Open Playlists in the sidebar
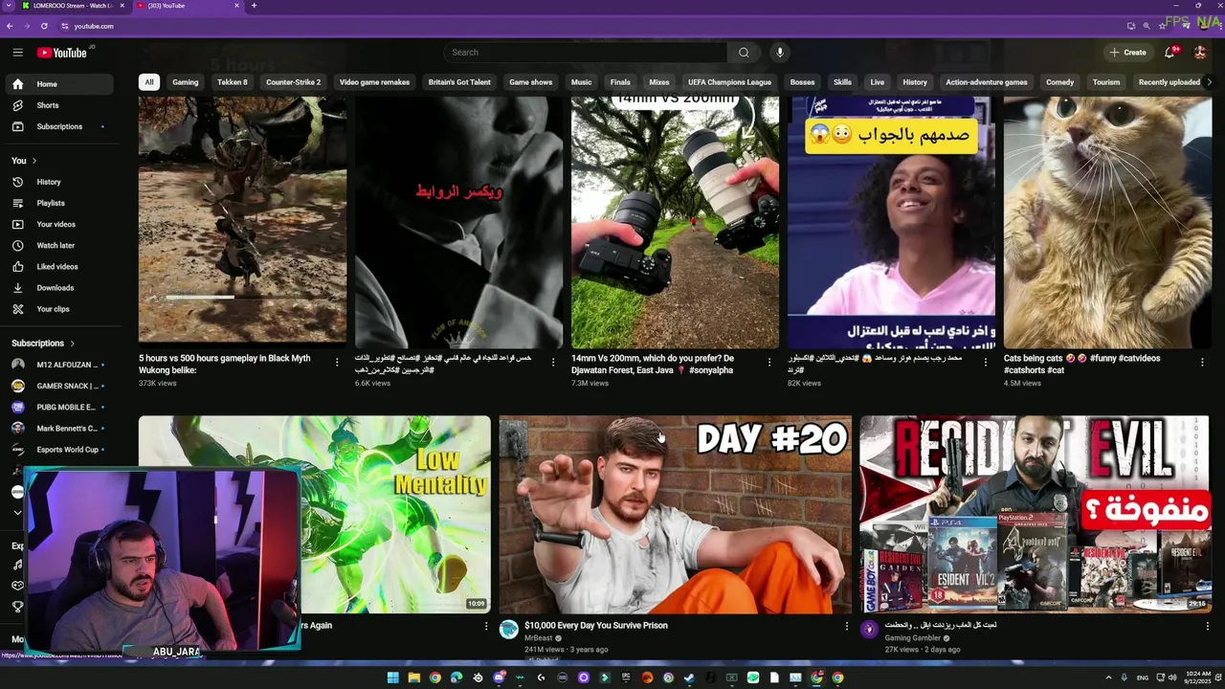The width and height of the screenshot is (1225, 689). (x=59, y=203)
